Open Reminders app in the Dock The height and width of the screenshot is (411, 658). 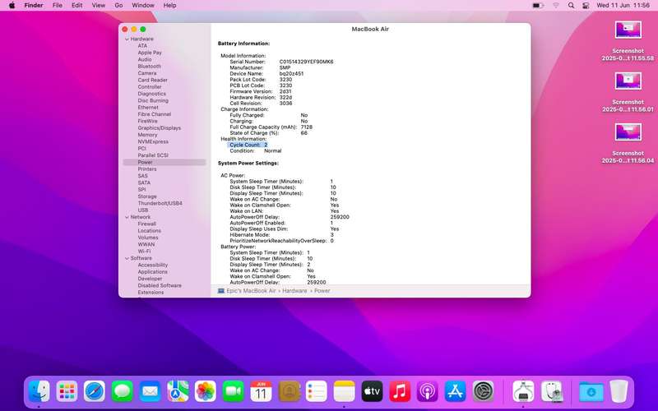pos(317,392)
